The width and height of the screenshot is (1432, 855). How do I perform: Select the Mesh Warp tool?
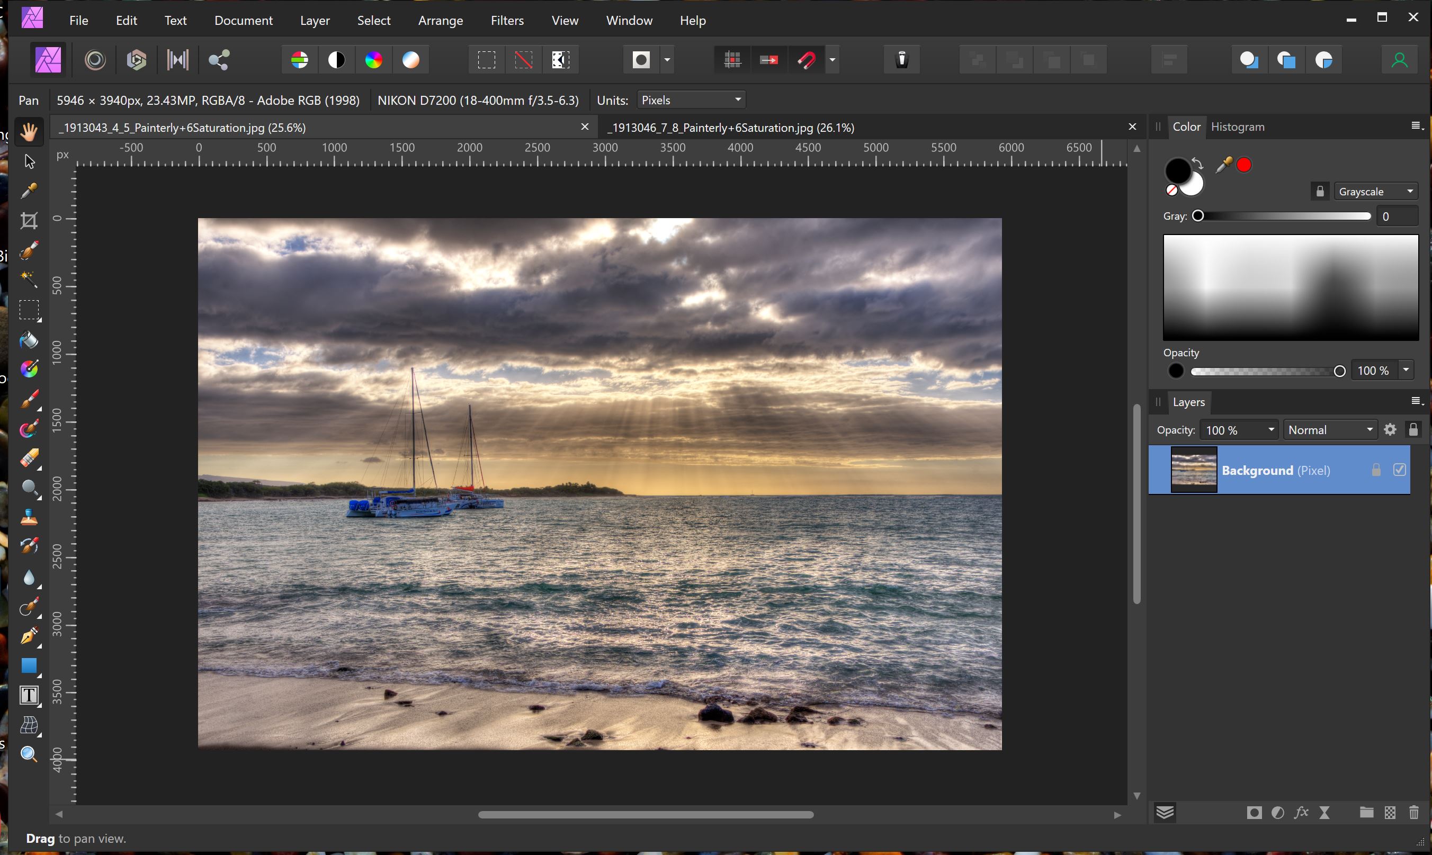pyautogui.click(x=29, y=725)
